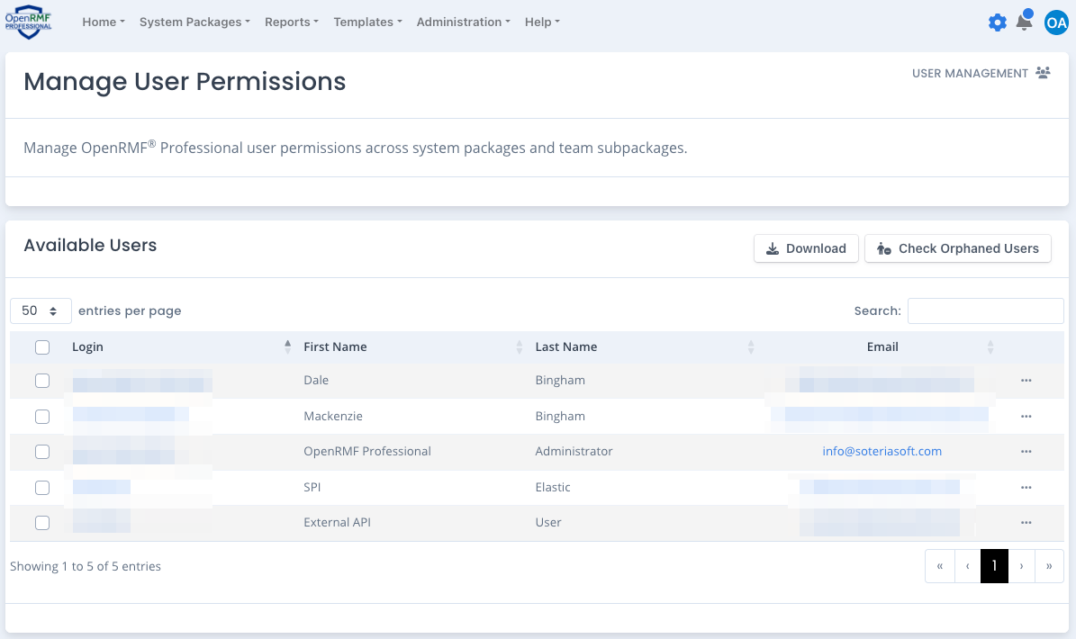Select the OpenRMF Professional Administrator row checkbox
1076x639 pixels.
[x=42, y=451]
